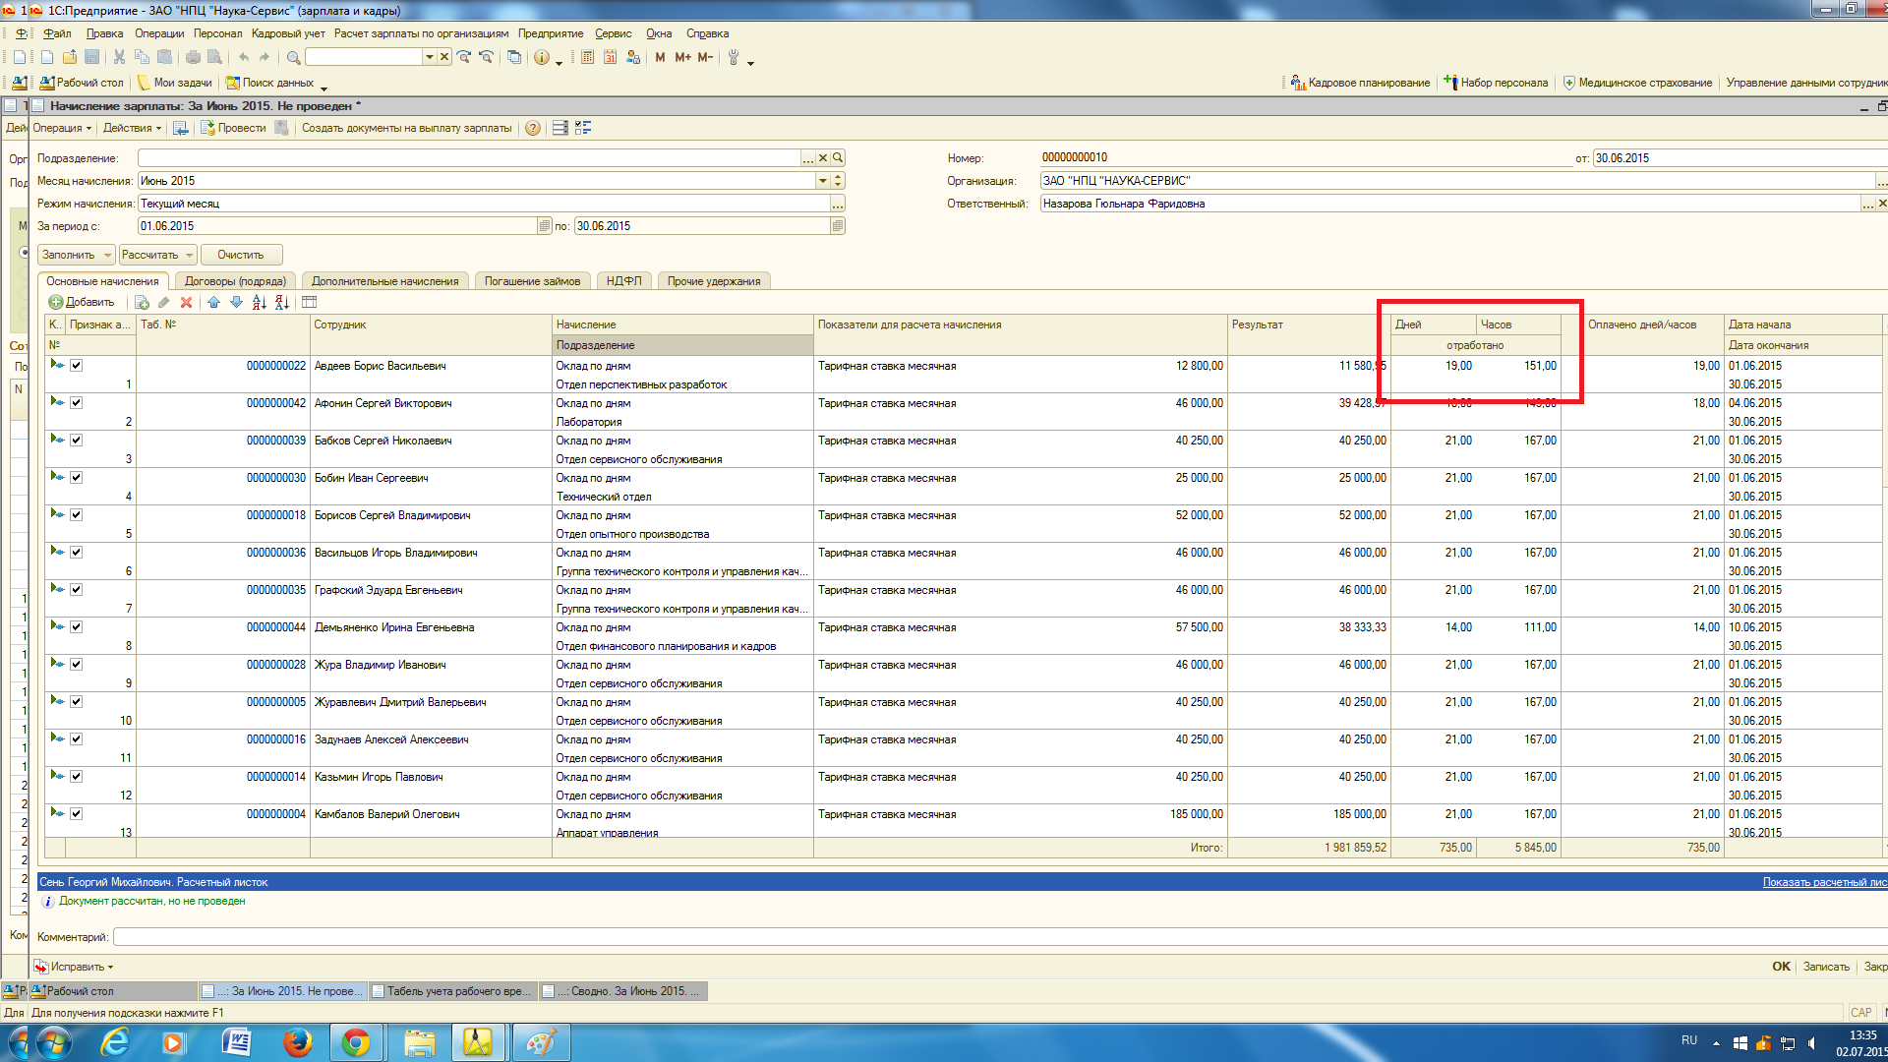This screenshot has height=1062, width=1888.
Task: Click the Cut scissors icon
Action: pos(119,57)
